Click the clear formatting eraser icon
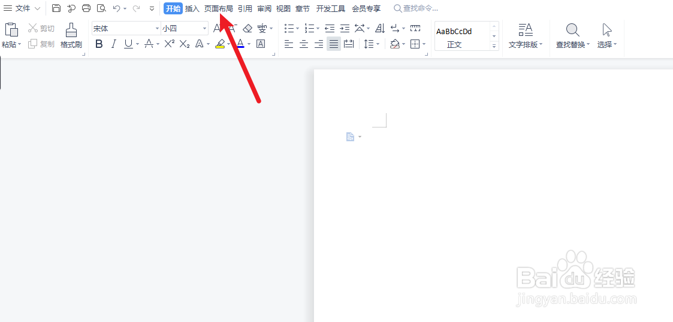 click(x=248, y=29)
